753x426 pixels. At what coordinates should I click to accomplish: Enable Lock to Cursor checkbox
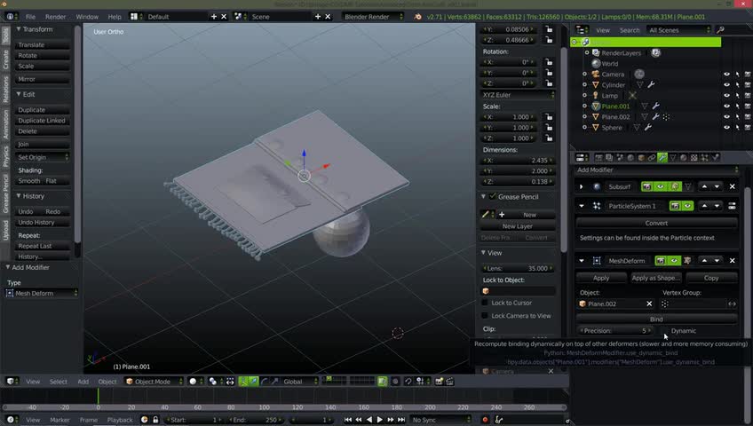[x=485, y=303]
